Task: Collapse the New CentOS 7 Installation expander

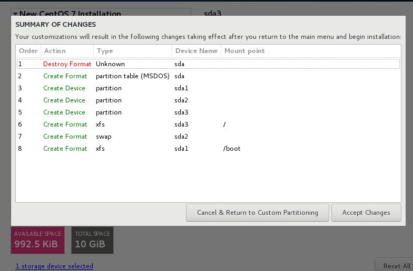Action: point(15,14)
